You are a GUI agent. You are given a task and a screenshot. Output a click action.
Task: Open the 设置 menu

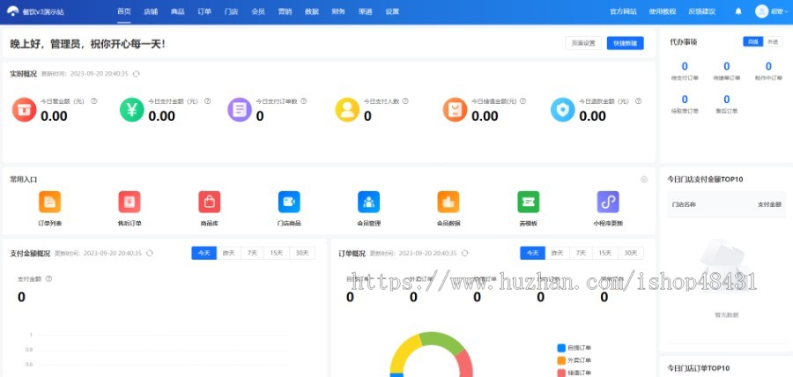[x=392, y=11]
